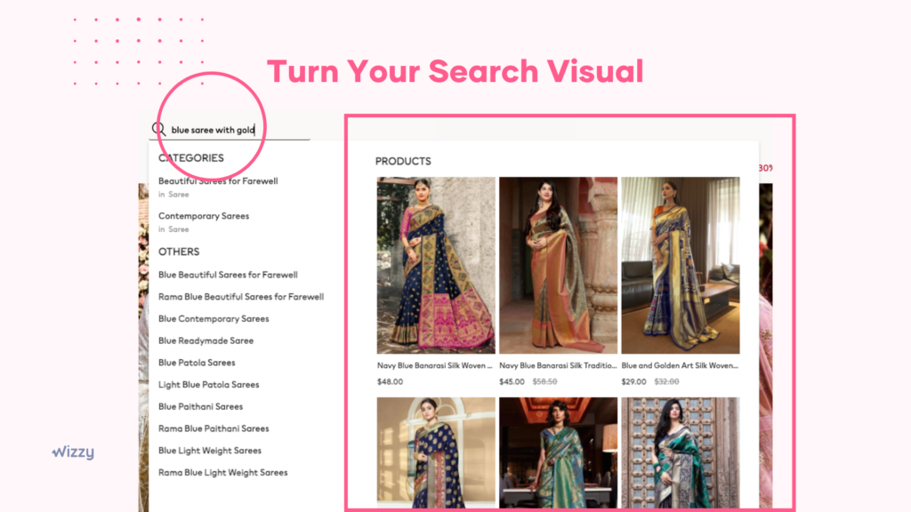Select 'Blue Beautiful Sarees for Farewell' suggestion
The width and height of the screenshot is (911, 512).
(228, 275)
